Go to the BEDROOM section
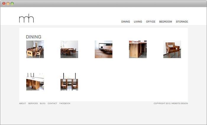This screenshot has width=207, height=125. coord(166,21)
